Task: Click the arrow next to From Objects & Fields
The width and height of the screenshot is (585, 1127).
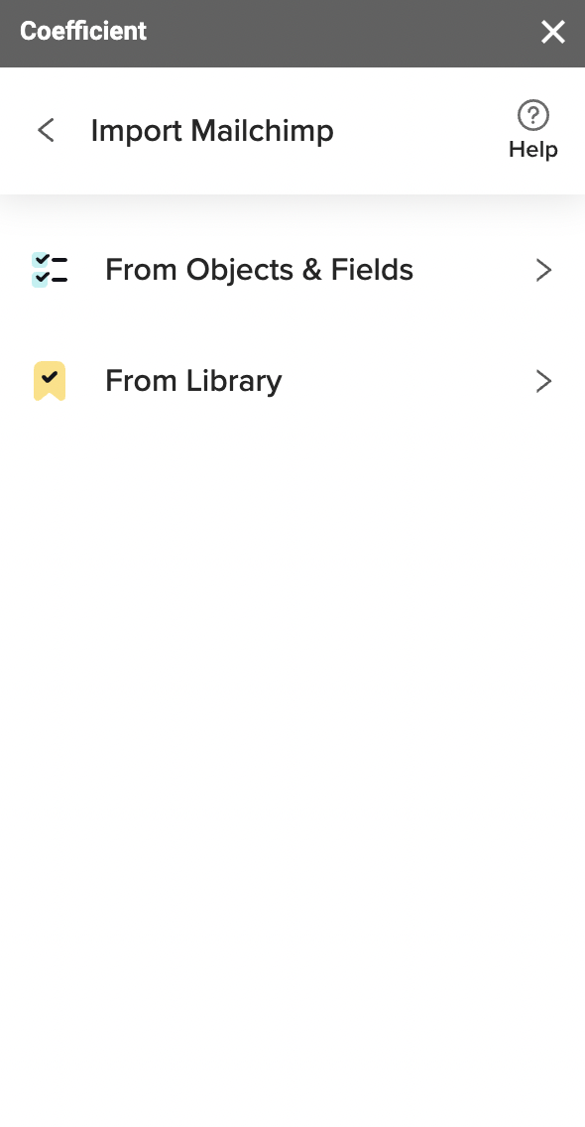Action: point(543,269)
